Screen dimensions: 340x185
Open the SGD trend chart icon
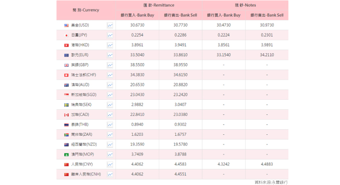click(110, 95)
